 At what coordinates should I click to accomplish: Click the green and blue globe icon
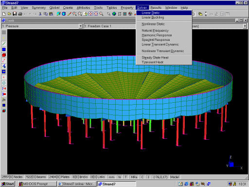tap(114, 14)
